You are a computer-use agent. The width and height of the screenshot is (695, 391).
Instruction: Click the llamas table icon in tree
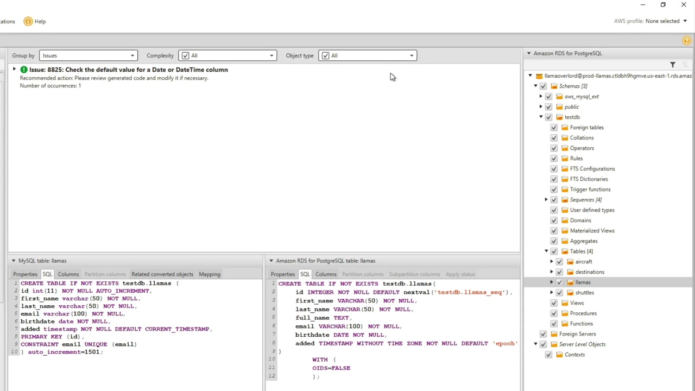(570, 282)
